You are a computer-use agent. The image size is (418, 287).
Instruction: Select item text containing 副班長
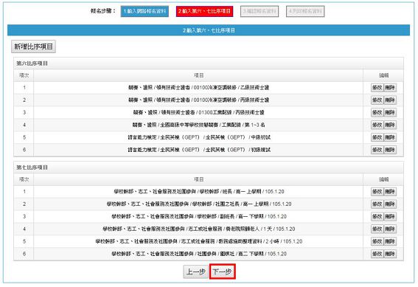(199, 217)
